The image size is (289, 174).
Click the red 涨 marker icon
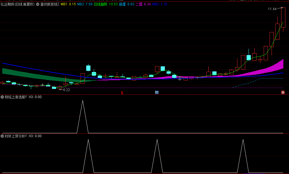click(x=283, y=92)
